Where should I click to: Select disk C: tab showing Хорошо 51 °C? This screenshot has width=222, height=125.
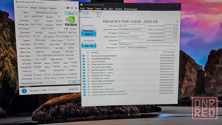click(86, 14)
